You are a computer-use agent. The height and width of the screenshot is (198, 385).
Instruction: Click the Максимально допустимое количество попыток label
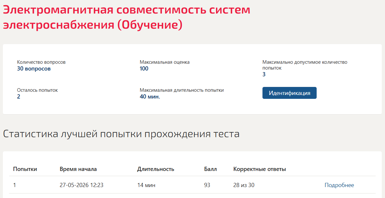click(305, 65)
